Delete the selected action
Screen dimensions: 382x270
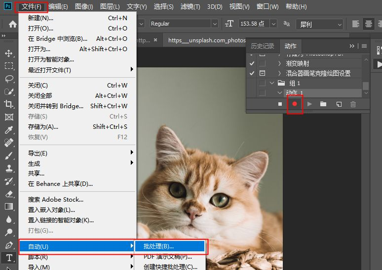pos(353,104)
